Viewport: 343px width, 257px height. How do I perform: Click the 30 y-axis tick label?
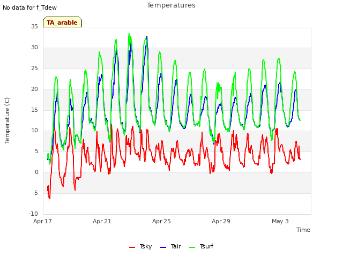coord(34,48)
